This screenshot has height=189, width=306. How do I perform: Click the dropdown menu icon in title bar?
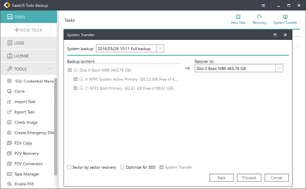coord(263,6)
